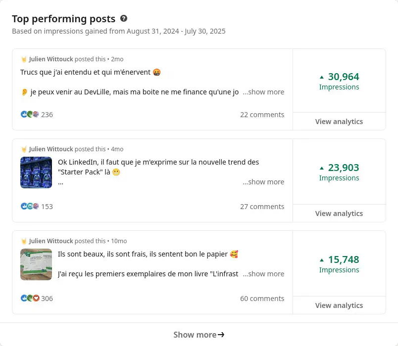The height and width of the screenshot is (346, 398).
Task: Click the arrow icon after Show more
Action: point(221,335)
